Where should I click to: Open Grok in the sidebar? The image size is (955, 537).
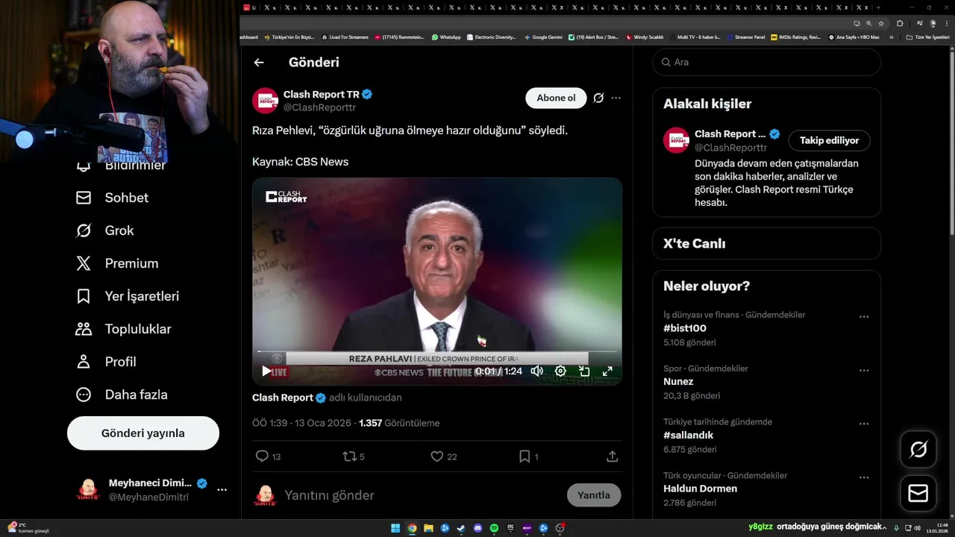coord(104,230)
